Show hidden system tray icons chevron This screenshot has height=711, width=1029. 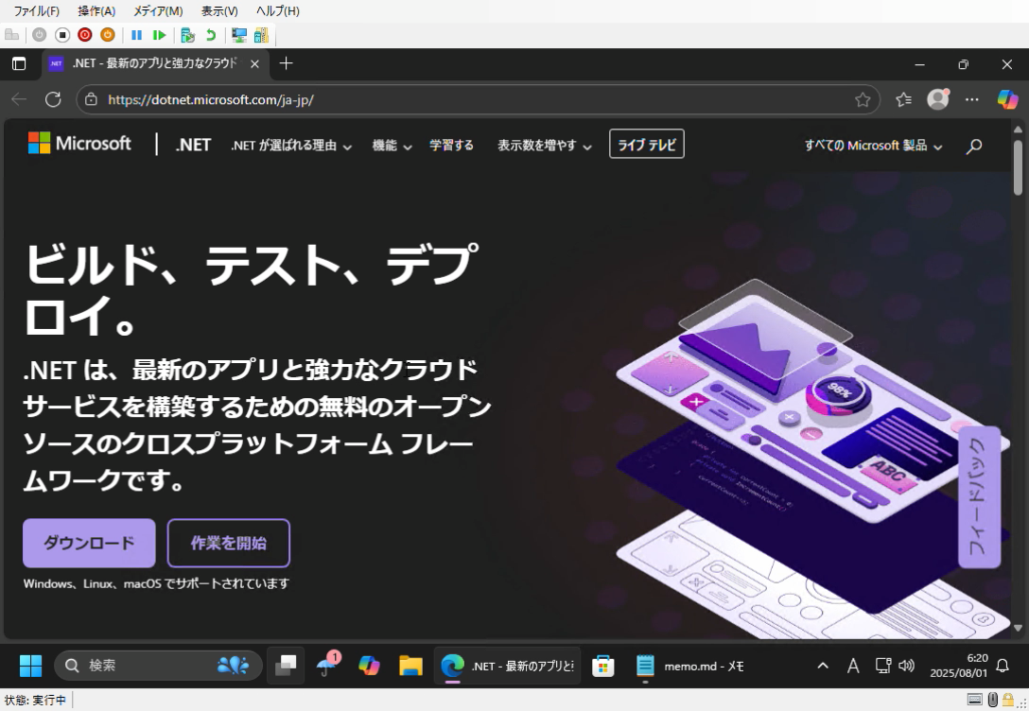[822, 666]
